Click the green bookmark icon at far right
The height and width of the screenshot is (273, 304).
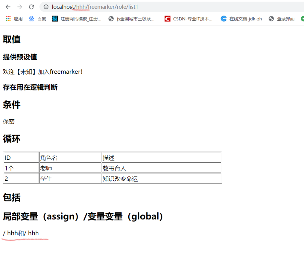(x=302, y=18)
